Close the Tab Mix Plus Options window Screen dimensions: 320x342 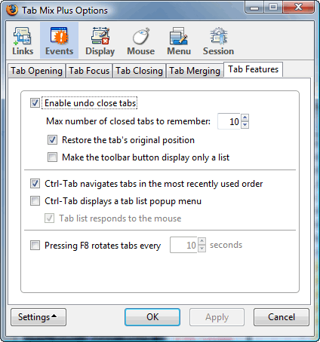pos(298,8)
